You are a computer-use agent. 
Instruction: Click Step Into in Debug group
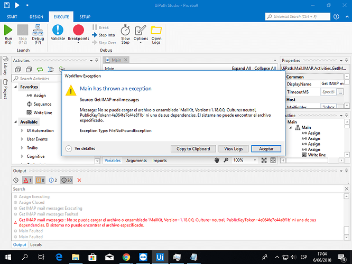pyautogui.click(x=104, y=35)
